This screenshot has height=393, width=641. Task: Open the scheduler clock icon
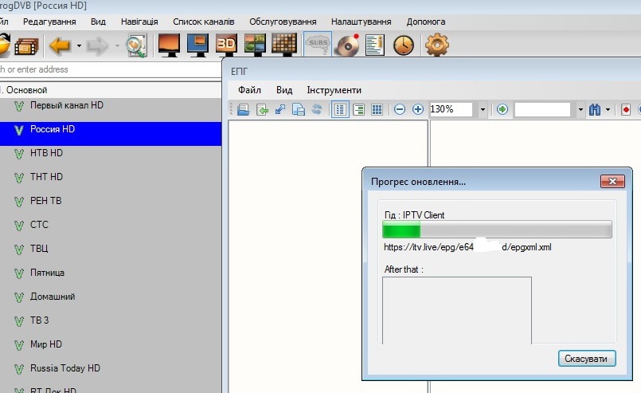coord(404,45)
